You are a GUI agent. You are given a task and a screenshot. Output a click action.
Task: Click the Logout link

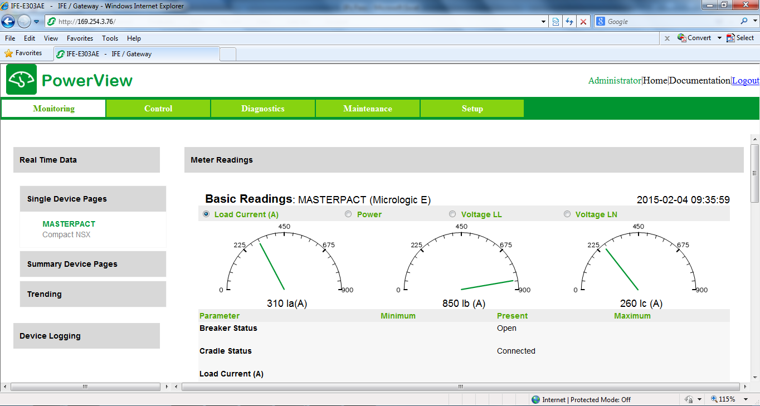[746, 81]
